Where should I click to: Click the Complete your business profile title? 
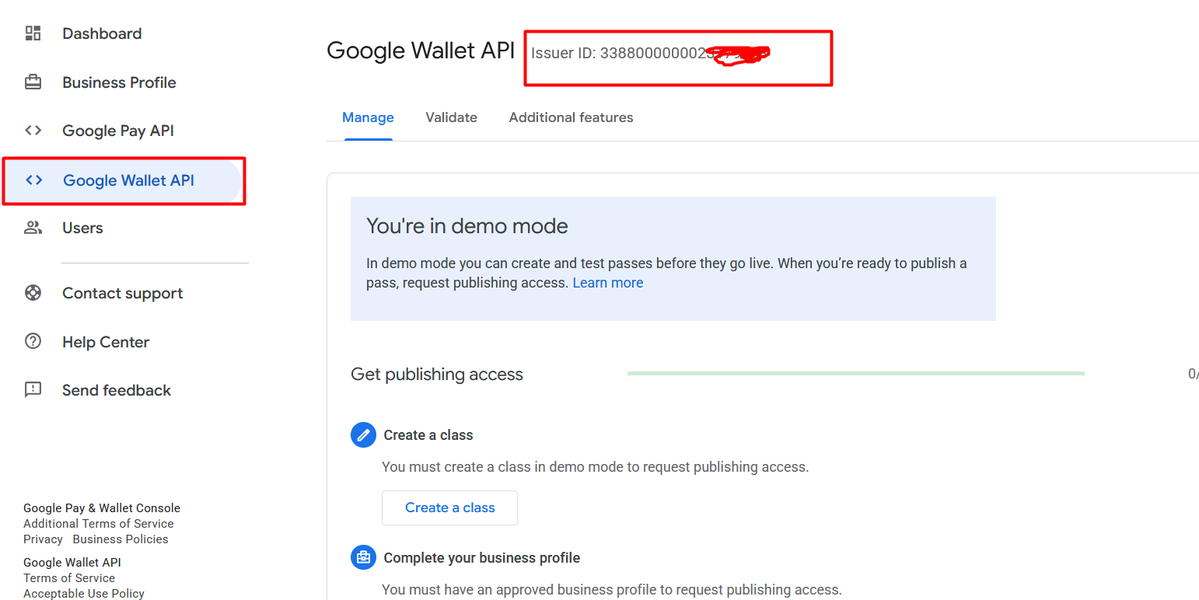coord(482,558)
